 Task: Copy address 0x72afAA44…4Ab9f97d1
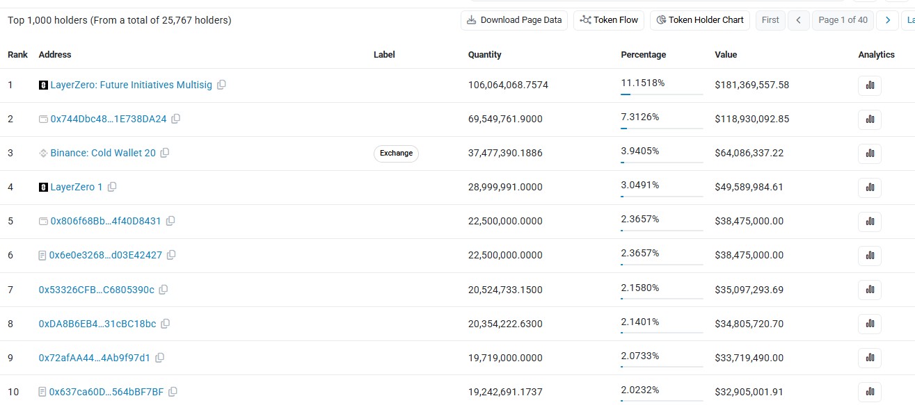click(x=159, y=358)
